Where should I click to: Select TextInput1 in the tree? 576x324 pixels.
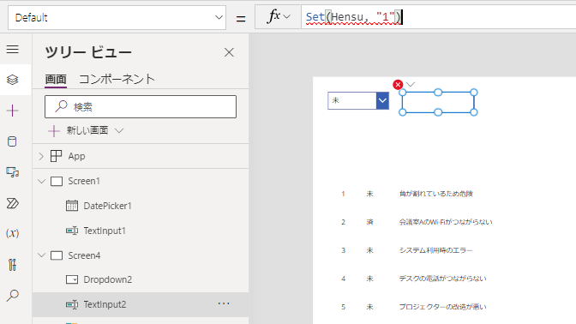click(105, 231)
